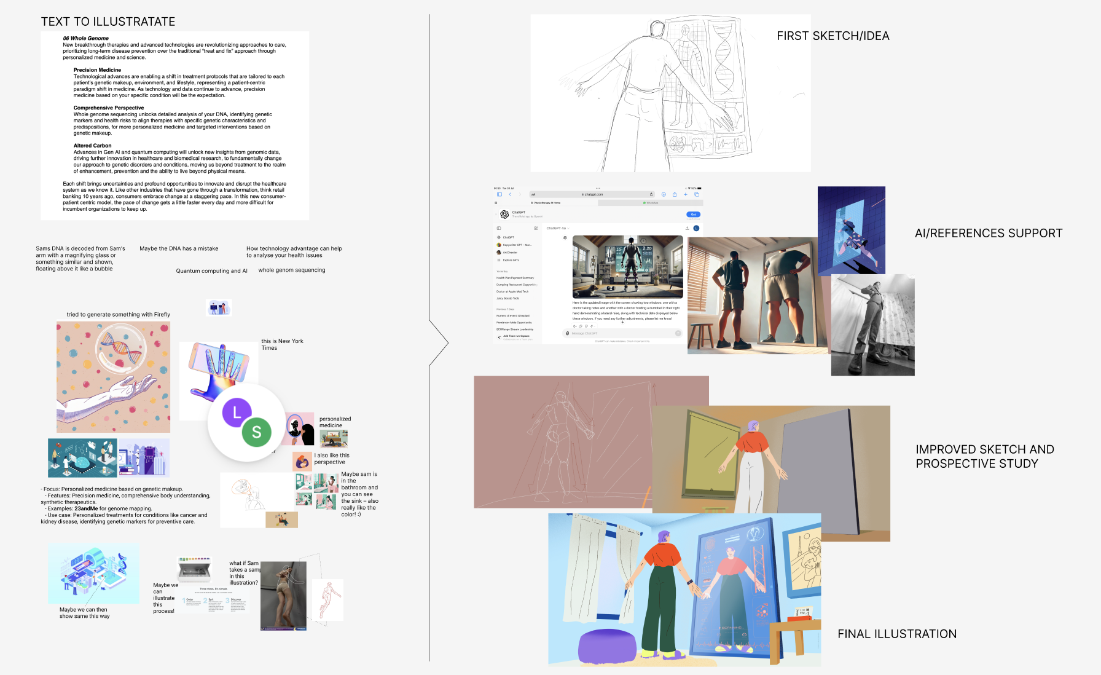This screenshot has height=675, width=1101.
Task: Click the green S collaborator avatar
Action: point(256,432)
